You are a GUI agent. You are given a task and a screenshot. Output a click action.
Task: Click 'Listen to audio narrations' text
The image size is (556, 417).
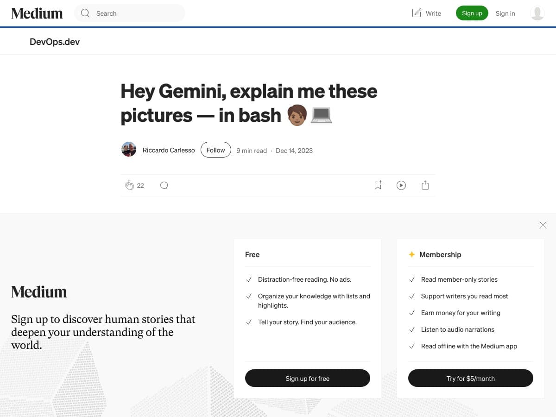tap(458, 329)
